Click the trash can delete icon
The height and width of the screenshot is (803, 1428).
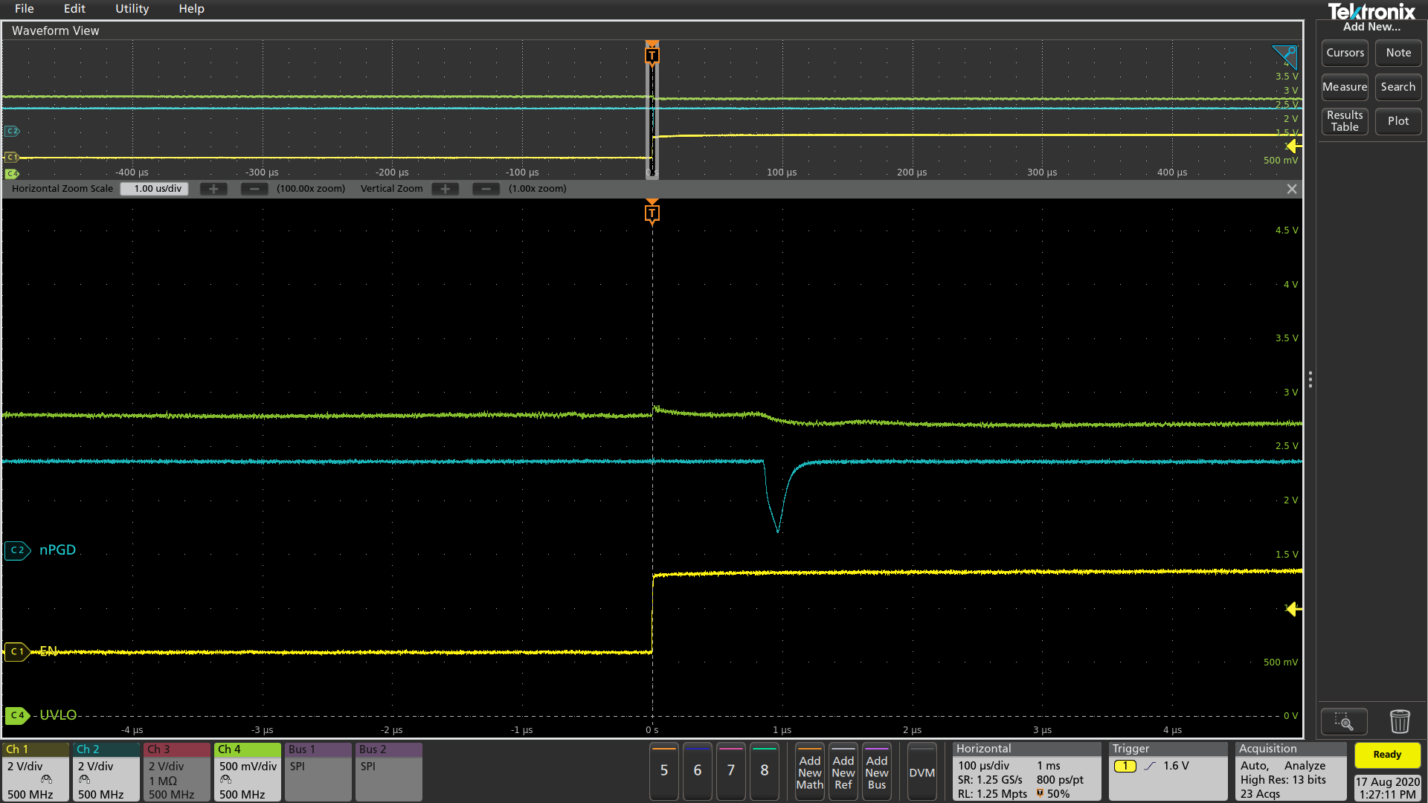[x=1399, y=720]
